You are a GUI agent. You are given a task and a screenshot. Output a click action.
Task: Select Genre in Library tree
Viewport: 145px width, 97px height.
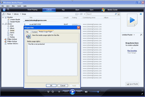tap(12, 33)
